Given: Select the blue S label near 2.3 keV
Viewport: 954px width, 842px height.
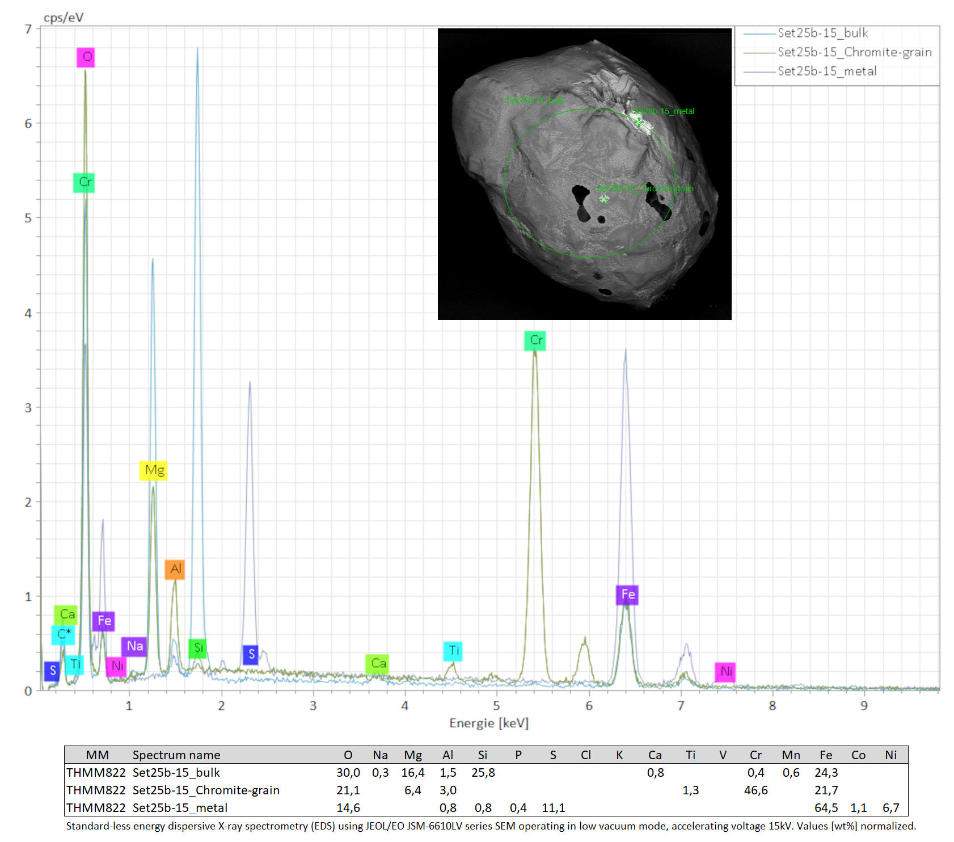Looking at the screenshot, I should tap(250, 654).
